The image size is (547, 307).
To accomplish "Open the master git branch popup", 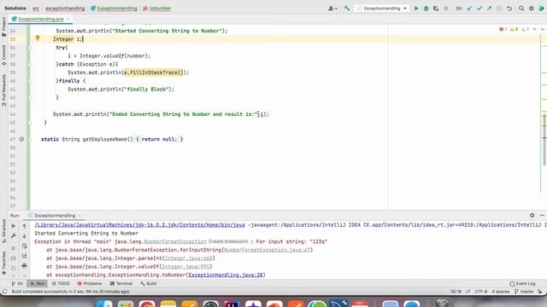I will (524, 292).
